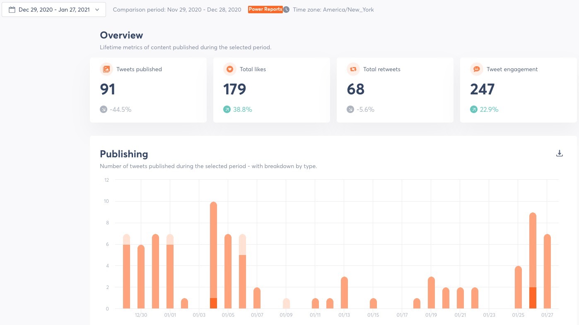Click the Total retweets label
Screen dimensions: 579x325
click(382, 70)
